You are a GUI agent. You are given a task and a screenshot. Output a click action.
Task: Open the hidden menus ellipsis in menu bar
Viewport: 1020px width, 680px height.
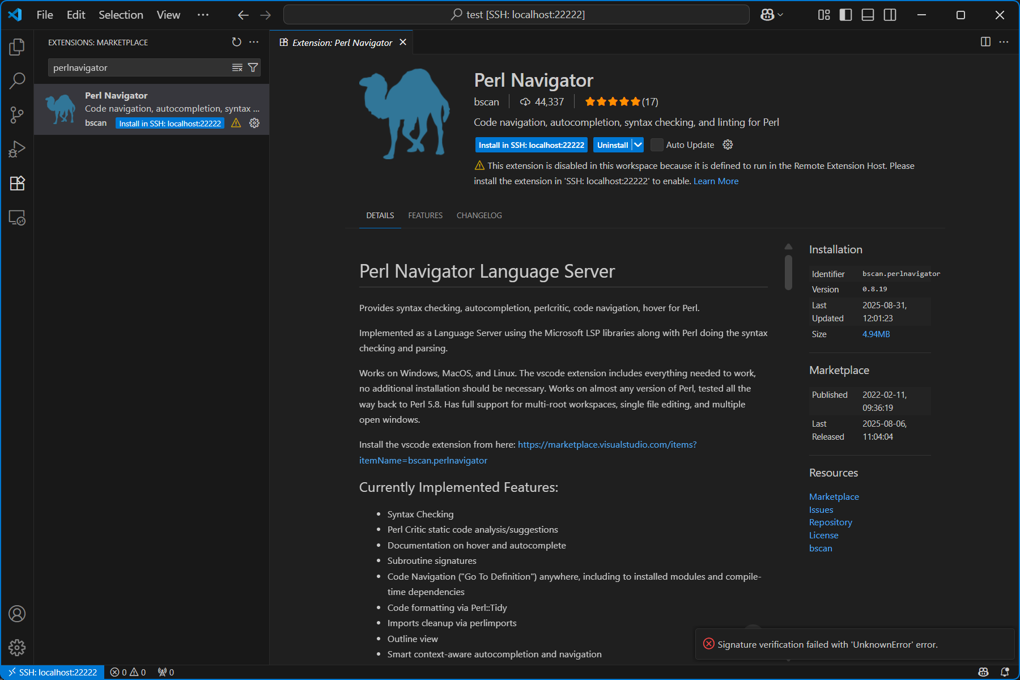203,15
